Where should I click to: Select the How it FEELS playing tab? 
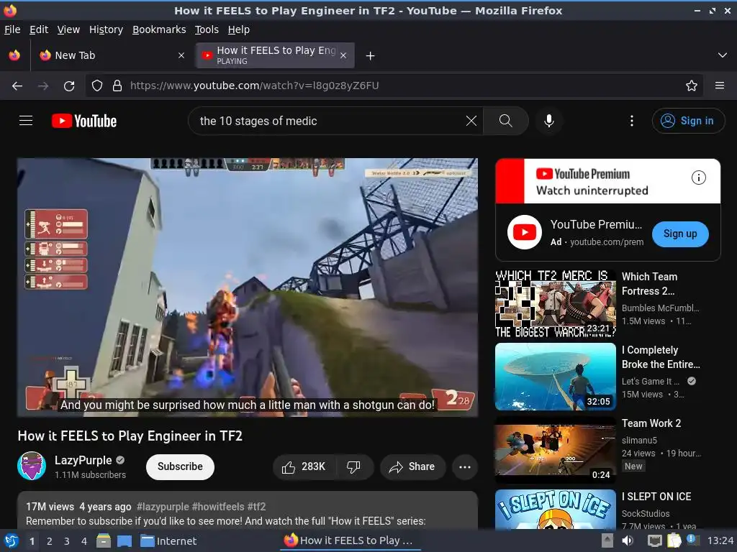(275, 55)
